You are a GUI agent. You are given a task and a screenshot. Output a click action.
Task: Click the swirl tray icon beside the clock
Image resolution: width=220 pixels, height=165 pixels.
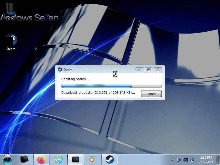[x=192, y=160]
